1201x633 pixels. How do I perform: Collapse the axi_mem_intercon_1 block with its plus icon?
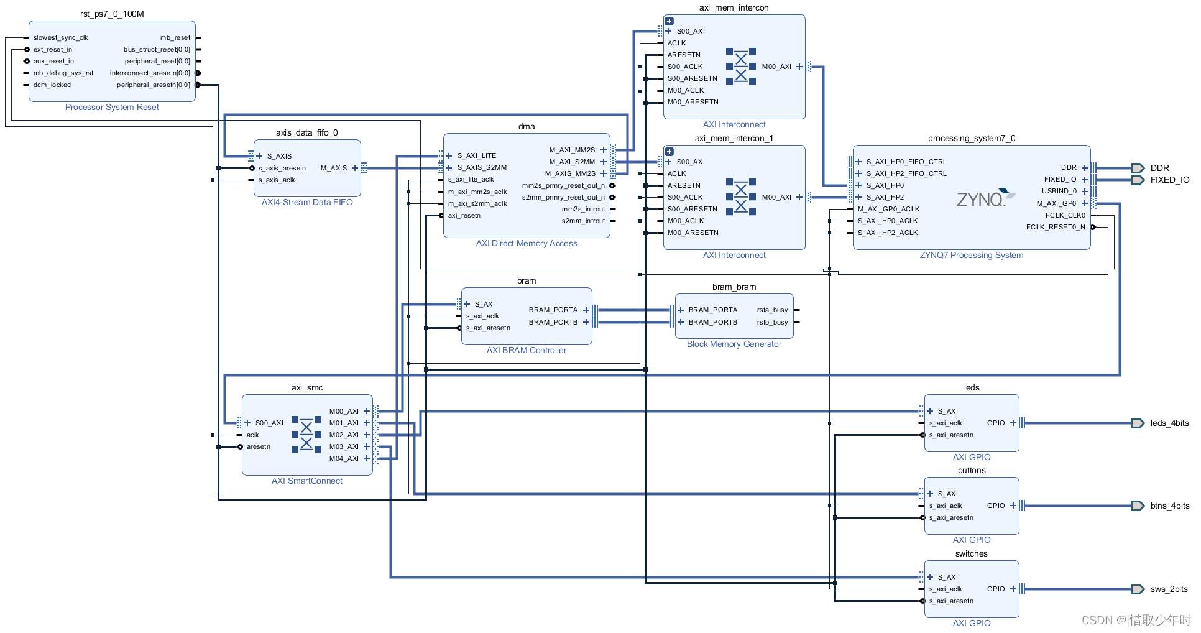[x=670, y=152]
